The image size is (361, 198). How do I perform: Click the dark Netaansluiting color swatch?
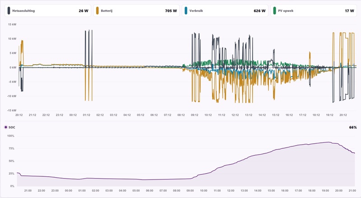tap(9, 10)
